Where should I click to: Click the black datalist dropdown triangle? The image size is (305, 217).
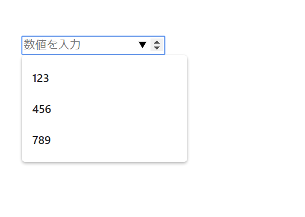(142, 45)
